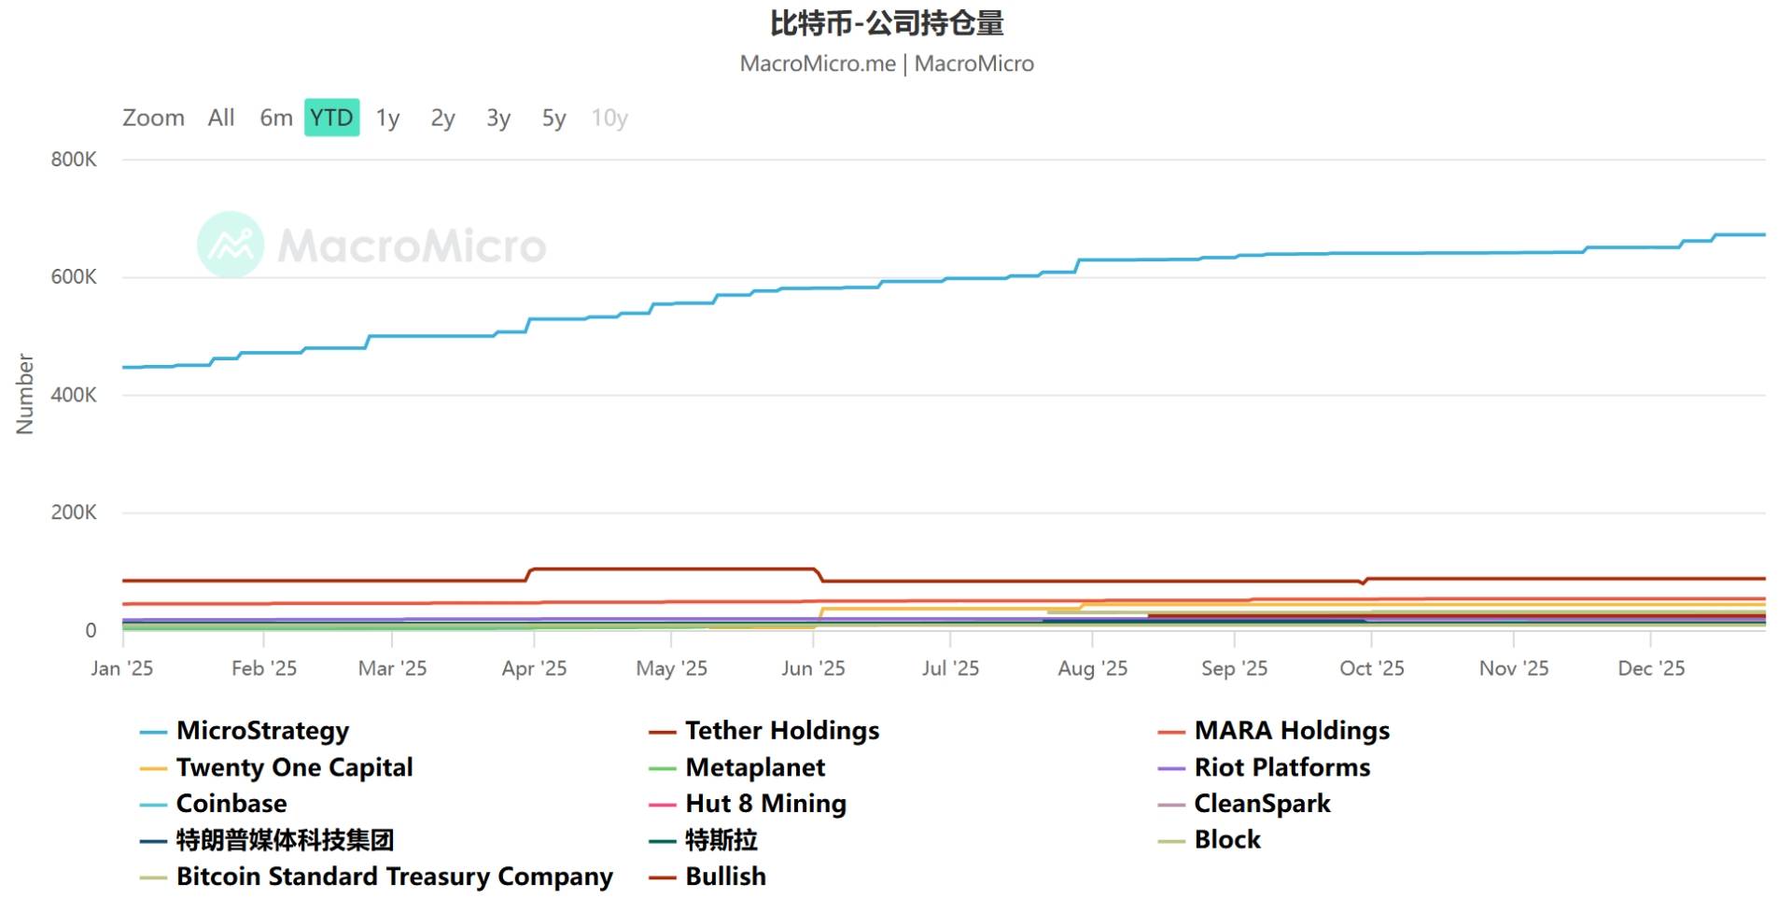Toggle the Block legend entry
Screen dimensions: 1792x898
click(x=1226, y=840)
